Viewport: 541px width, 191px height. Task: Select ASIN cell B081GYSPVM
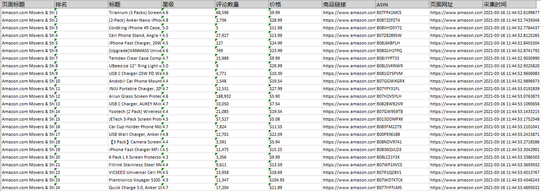tap(402, 73)
